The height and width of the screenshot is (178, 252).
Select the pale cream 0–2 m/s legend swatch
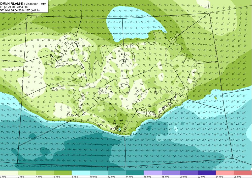coord(9,173)
